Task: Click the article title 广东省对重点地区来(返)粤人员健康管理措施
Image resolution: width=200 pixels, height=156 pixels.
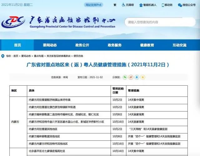Action: [x=98, y=65]
